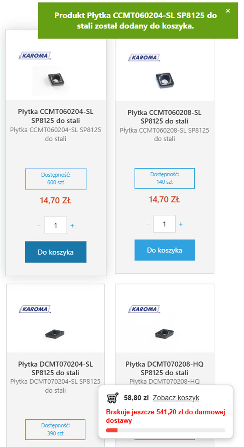The image size is (244, 447).
Task: Add CCMT060204-SL to cart with Do koszyka
Action: 56,252
